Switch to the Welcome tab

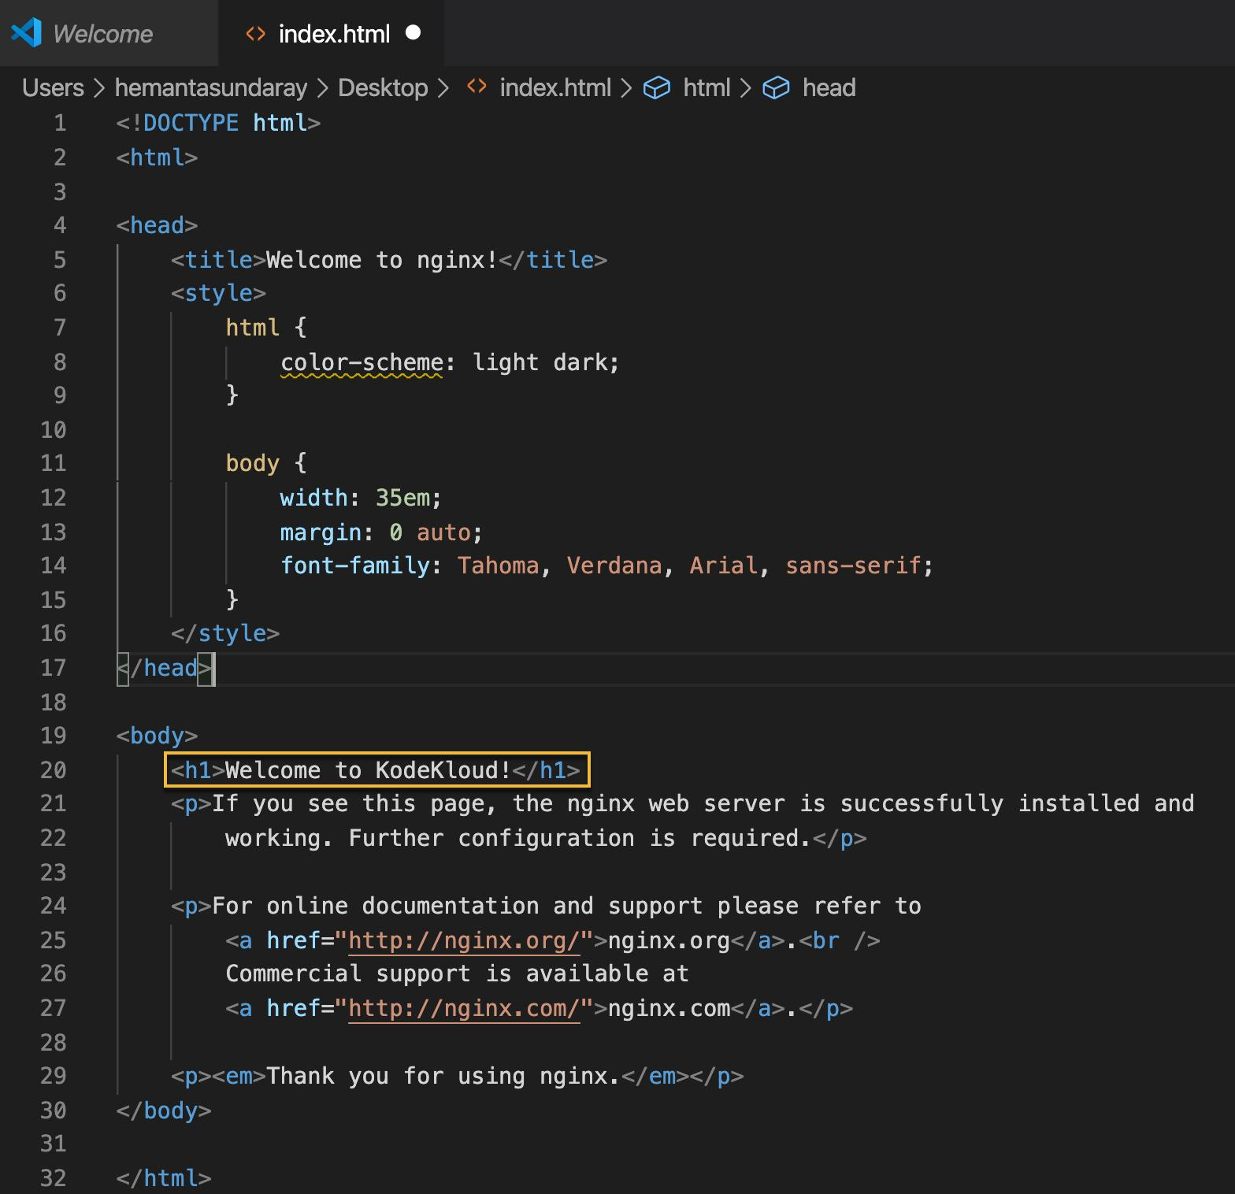[109, 33]
